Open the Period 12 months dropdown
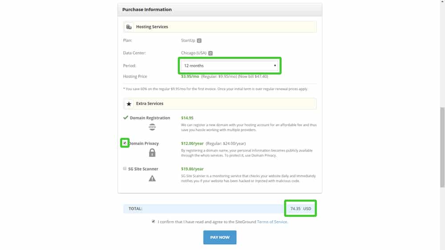The height and width of the screenshot is (250, 445). (x=230, y=66)
